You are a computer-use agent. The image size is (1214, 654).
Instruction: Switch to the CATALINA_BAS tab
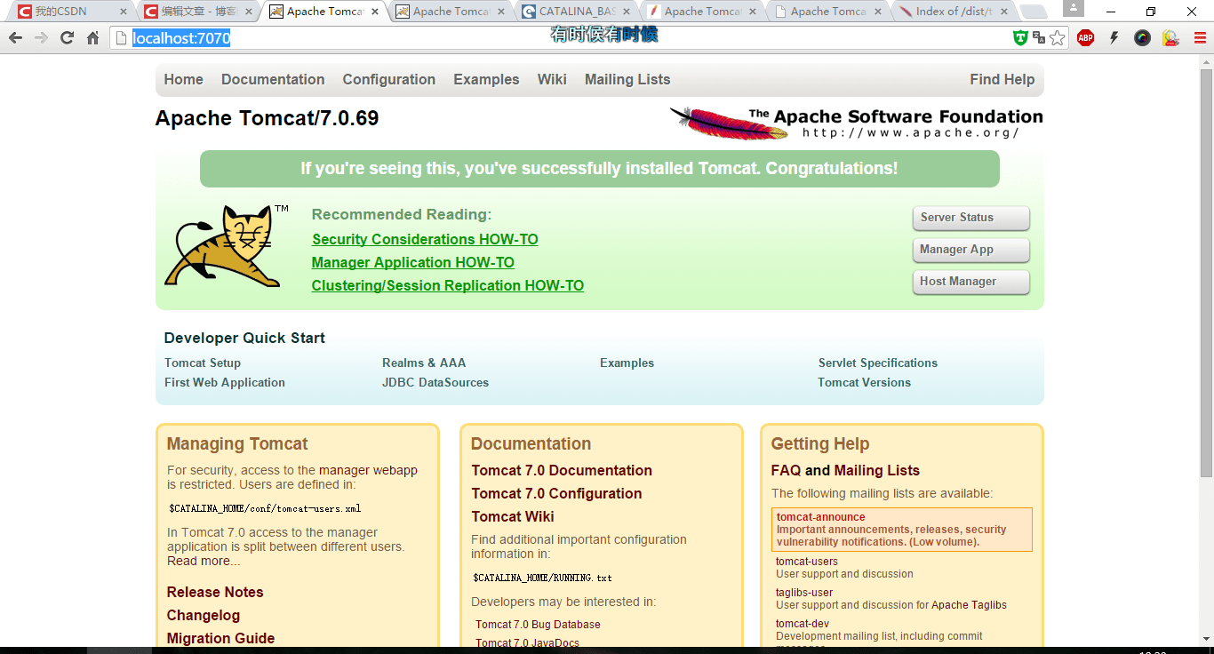[x=578, y=12]
